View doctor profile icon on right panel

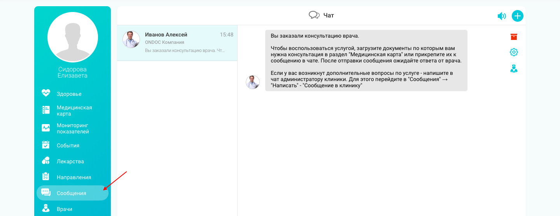click(514, 69)
